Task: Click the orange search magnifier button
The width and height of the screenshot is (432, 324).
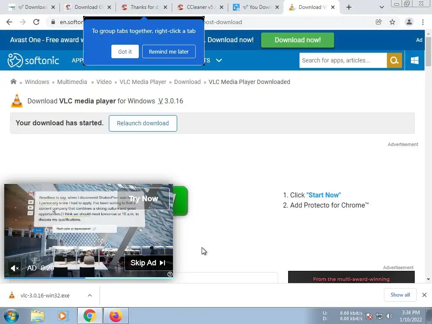Action: pyautogui.click(x=394, y=60)
